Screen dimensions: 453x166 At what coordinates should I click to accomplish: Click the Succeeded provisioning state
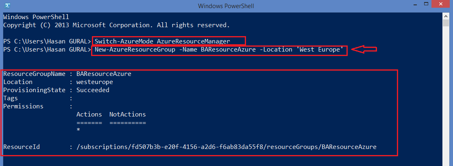[93, 90]
